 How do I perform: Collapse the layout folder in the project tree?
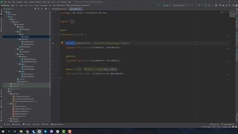point(9,104)
